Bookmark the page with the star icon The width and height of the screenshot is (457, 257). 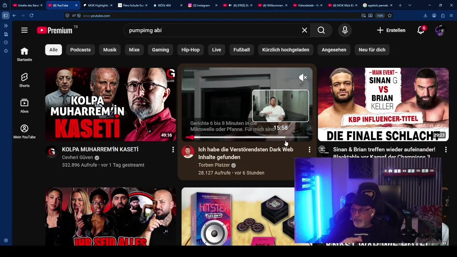(390, 15)
